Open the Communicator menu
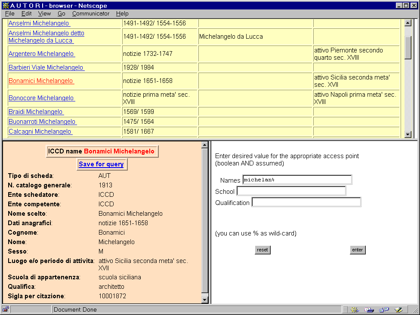This screenshot has width=420, height=315. point(91,14)
